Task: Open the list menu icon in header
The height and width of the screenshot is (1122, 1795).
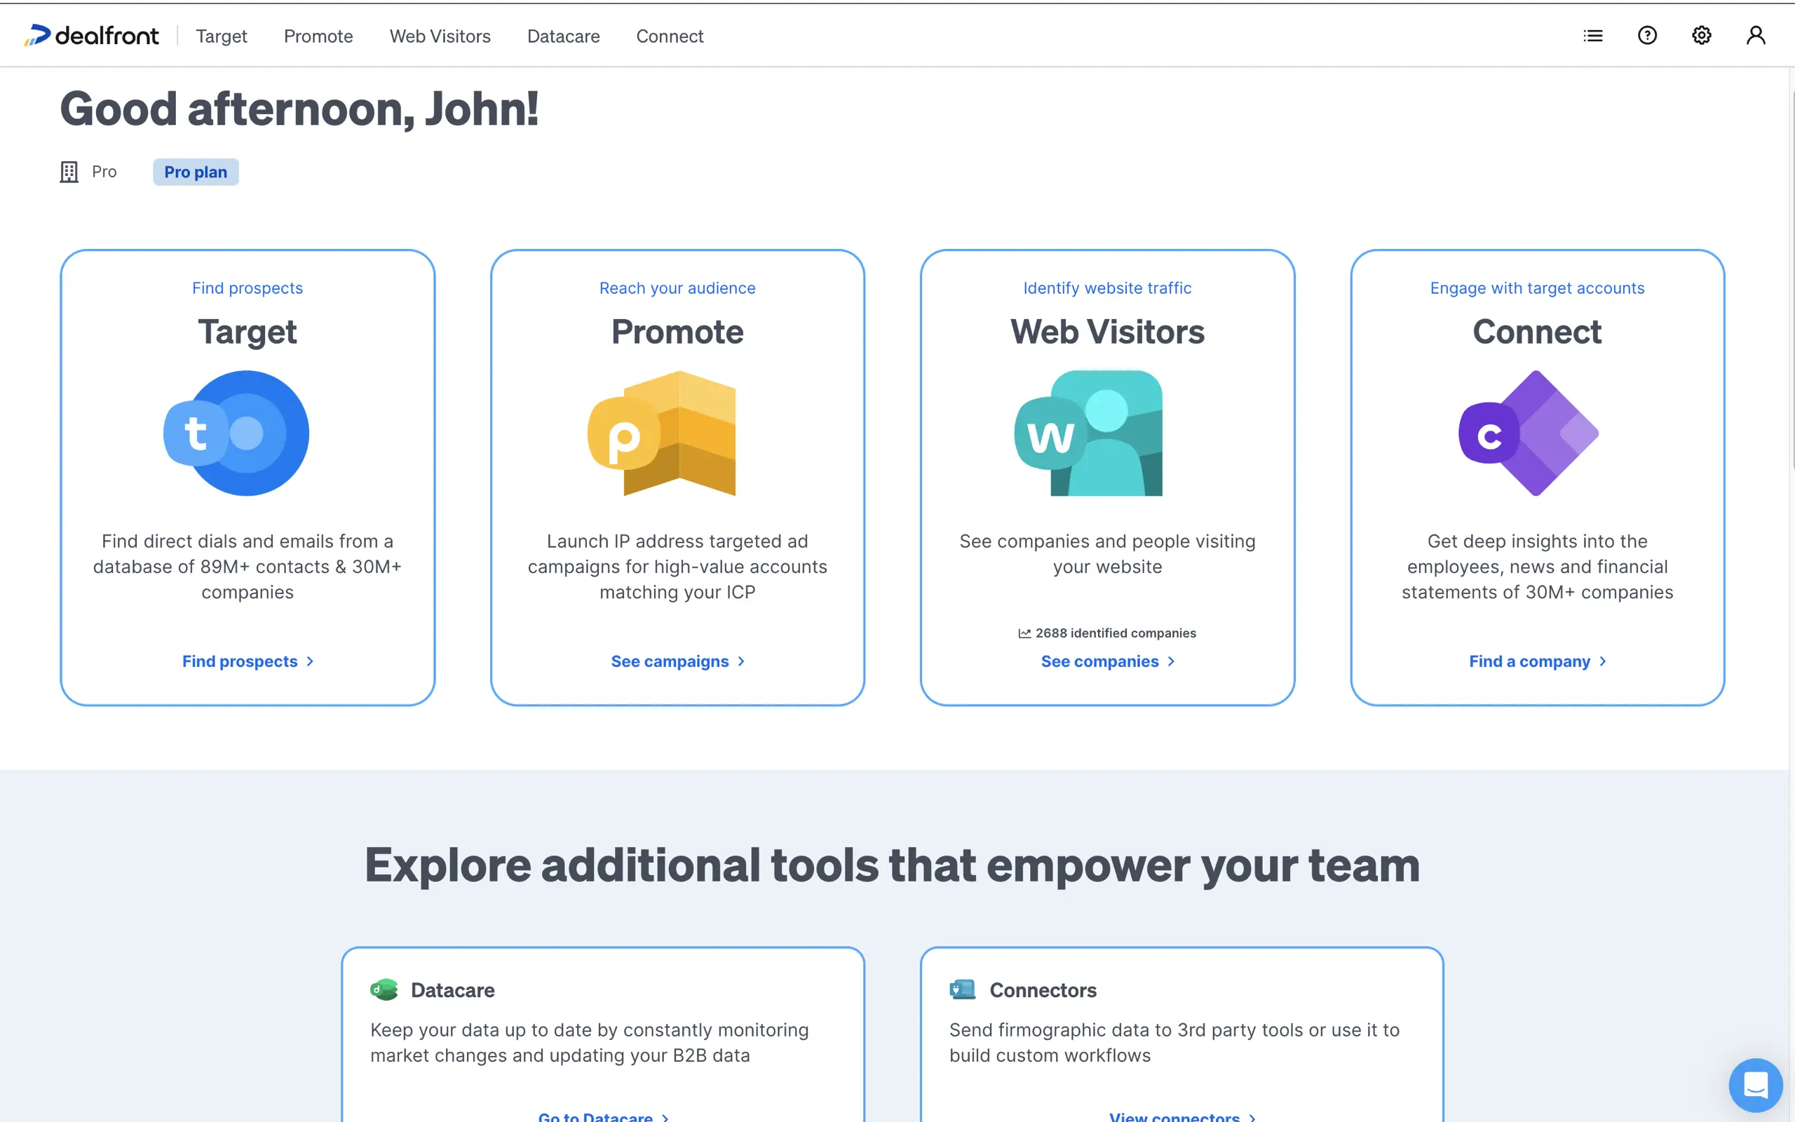Action: point(1592,36)
